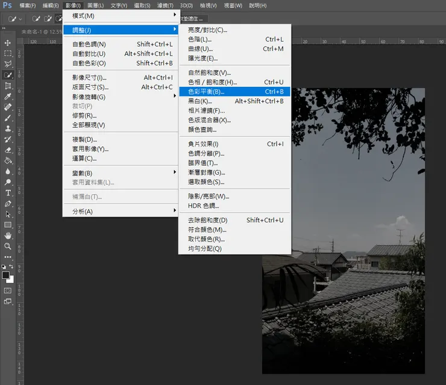This screenshot has height=385, width=446.
Task: Open the 濾鏡(T) menu
Action: 165,5
